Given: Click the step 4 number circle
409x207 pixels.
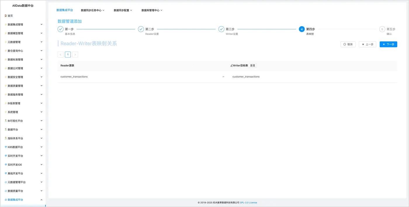Looking at the screenshot, I should 302,29.
